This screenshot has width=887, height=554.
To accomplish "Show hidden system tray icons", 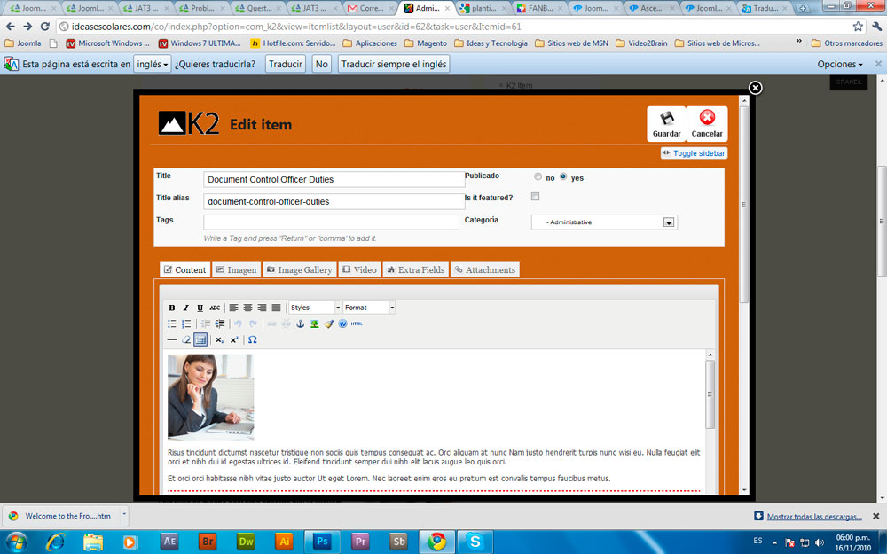I will tap(774, 542).
